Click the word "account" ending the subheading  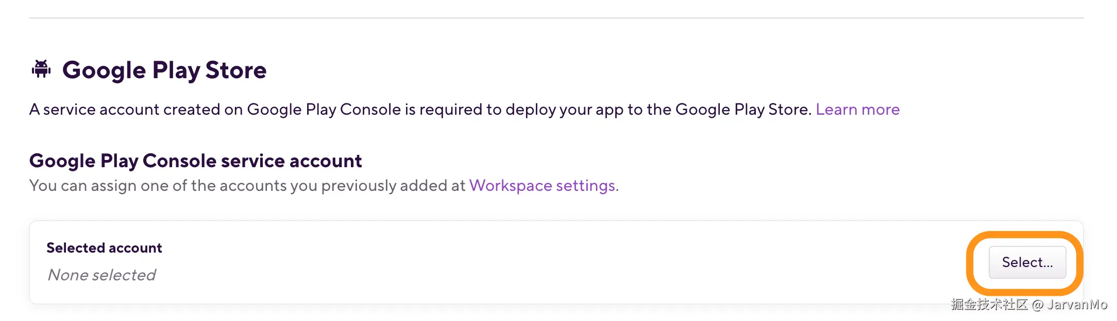point(326,161)
